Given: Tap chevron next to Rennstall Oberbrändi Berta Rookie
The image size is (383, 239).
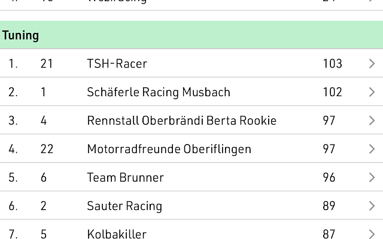Looking at the screenshot, I should coord(372,121).
